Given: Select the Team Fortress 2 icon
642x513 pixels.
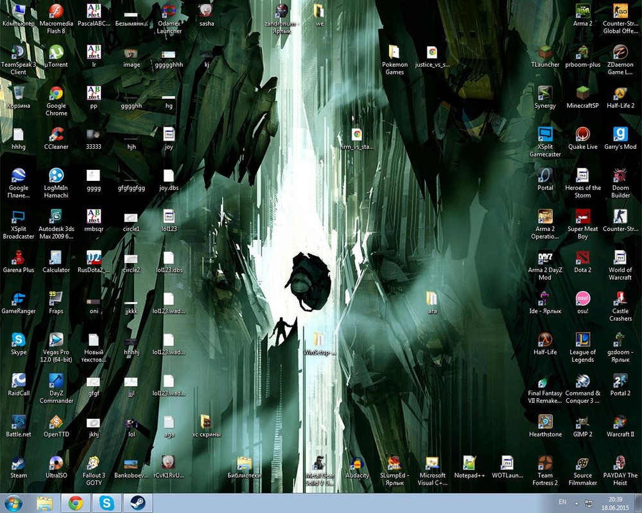Looking at the screenshot, I should 545,471.
